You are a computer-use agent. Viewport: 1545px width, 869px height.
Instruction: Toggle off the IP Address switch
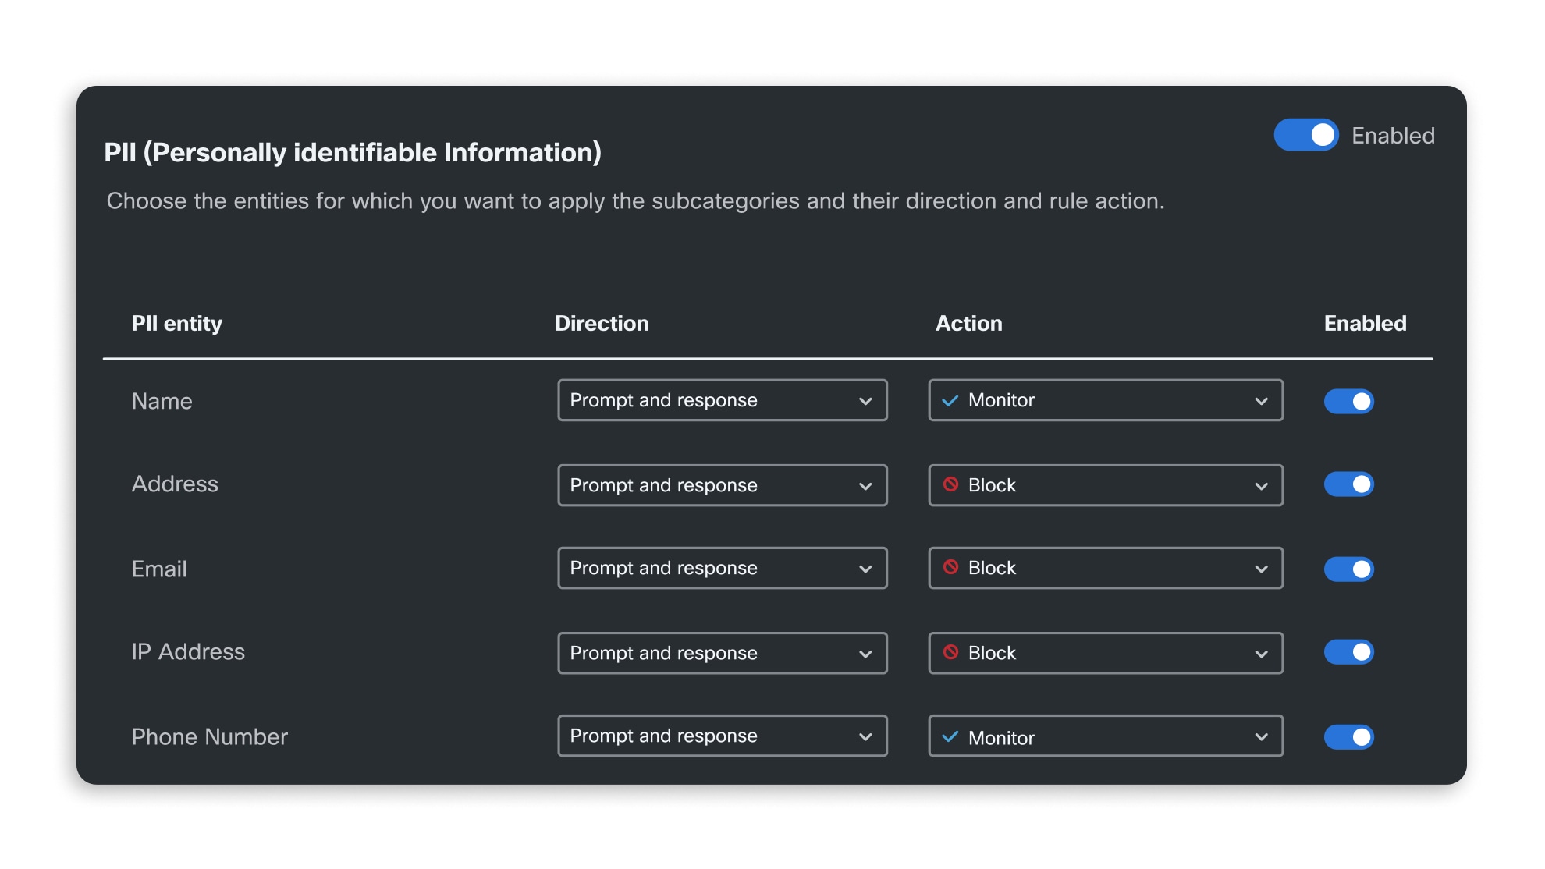click(1348, 652)
